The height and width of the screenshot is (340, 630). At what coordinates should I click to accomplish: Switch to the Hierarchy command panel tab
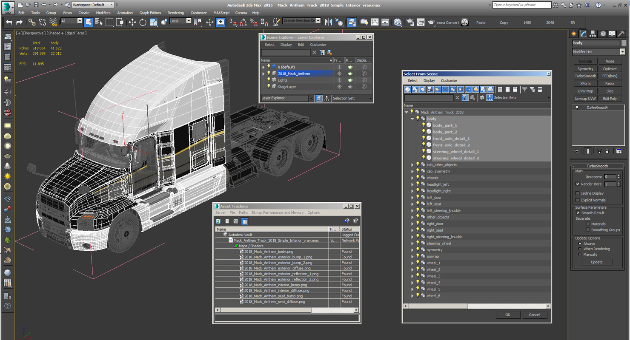coord(593,34)
